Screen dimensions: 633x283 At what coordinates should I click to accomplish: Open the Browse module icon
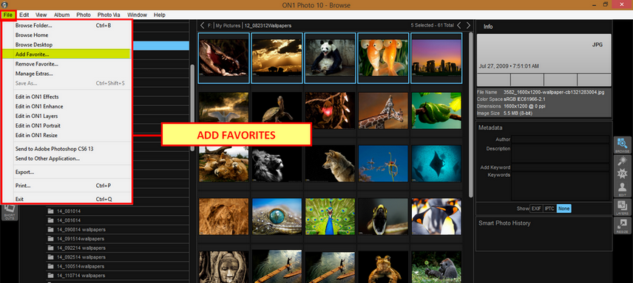point(622,145)
